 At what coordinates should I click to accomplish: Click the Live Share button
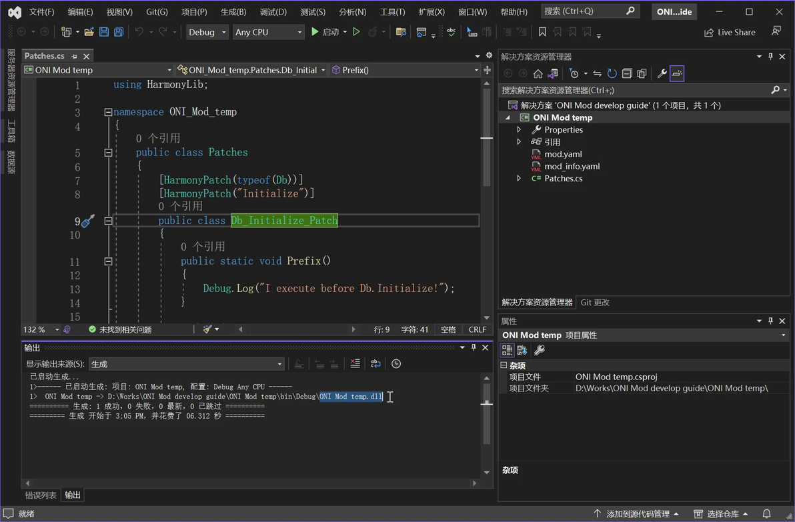click(730, 32)
